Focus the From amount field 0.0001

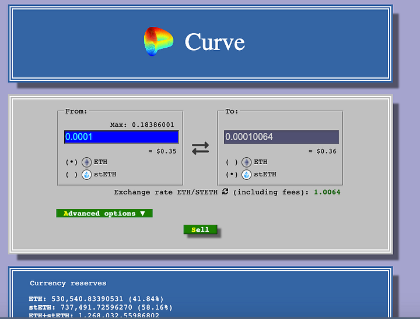(121, 137)
